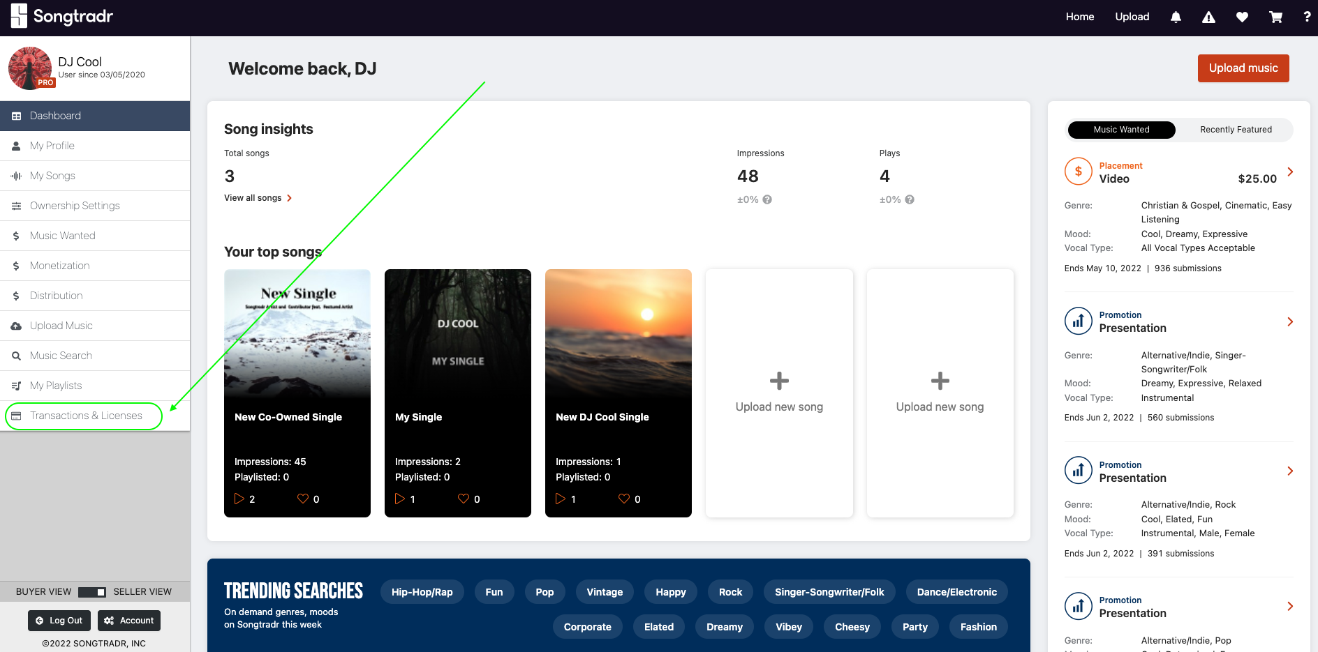Expand the Alternative/Indie, Pop Presentation chevron

pos(1290,606)
